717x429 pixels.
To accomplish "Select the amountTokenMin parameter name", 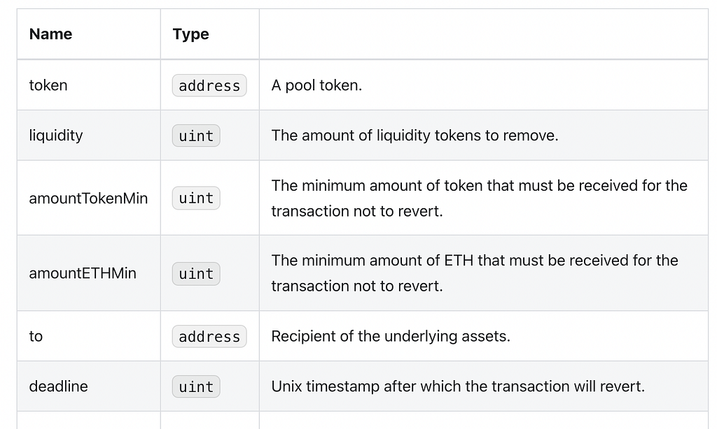I will (x=88, y=198).
